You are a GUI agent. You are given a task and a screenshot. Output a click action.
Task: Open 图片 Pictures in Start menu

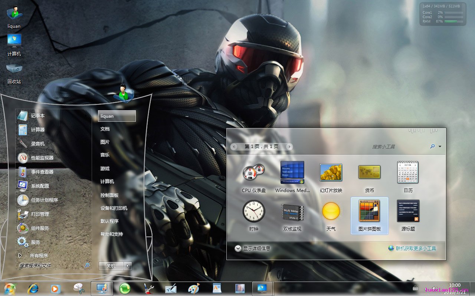click(x=105, y=142)
